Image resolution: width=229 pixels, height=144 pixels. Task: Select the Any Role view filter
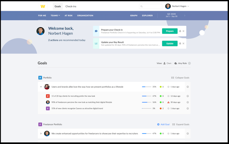pos(181,63)
